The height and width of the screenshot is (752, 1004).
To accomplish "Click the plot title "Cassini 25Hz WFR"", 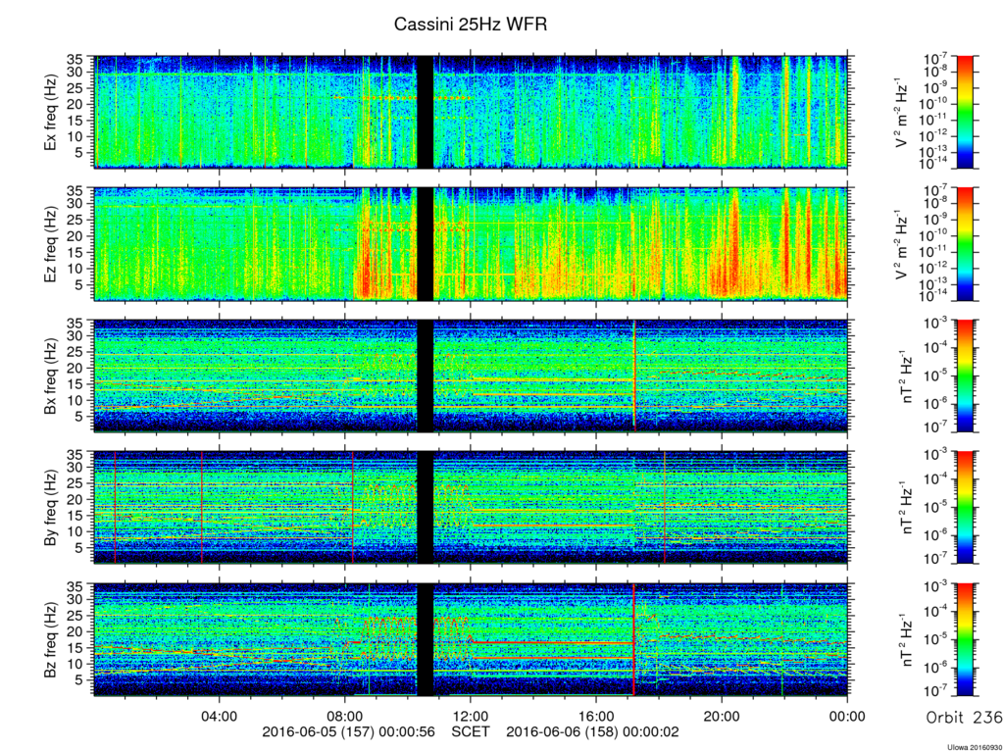I will point(470,25).
